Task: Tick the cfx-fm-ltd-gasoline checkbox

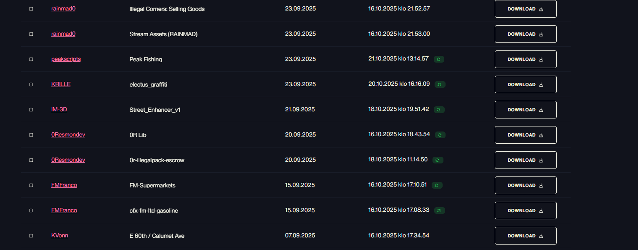Action: pos(31,211)
